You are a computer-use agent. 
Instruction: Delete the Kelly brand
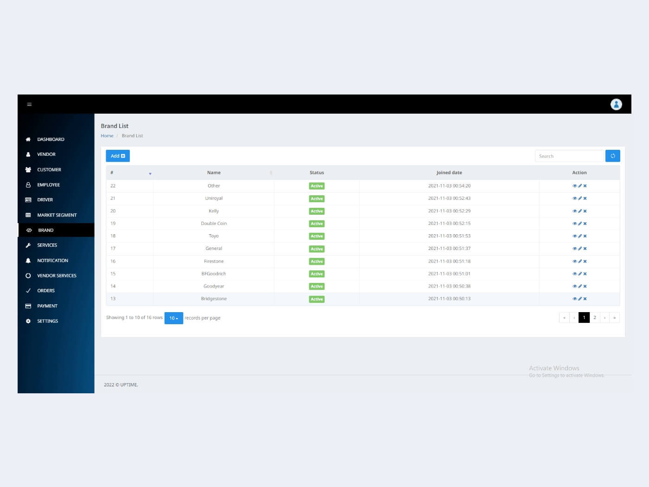(x=585, y=211)
